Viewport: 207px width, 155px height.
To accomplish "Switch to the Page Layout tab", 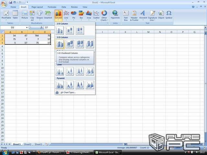I will [37, 7].
